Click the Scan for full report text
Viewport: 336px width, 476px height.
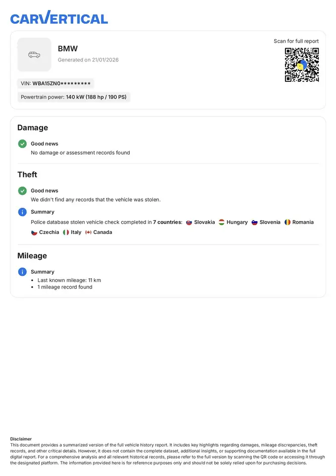tap(296, 41)
